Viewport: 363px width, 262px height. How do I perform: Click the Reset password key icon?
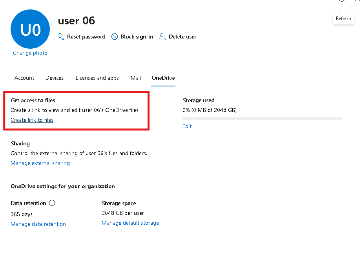(x=61, y=37)
